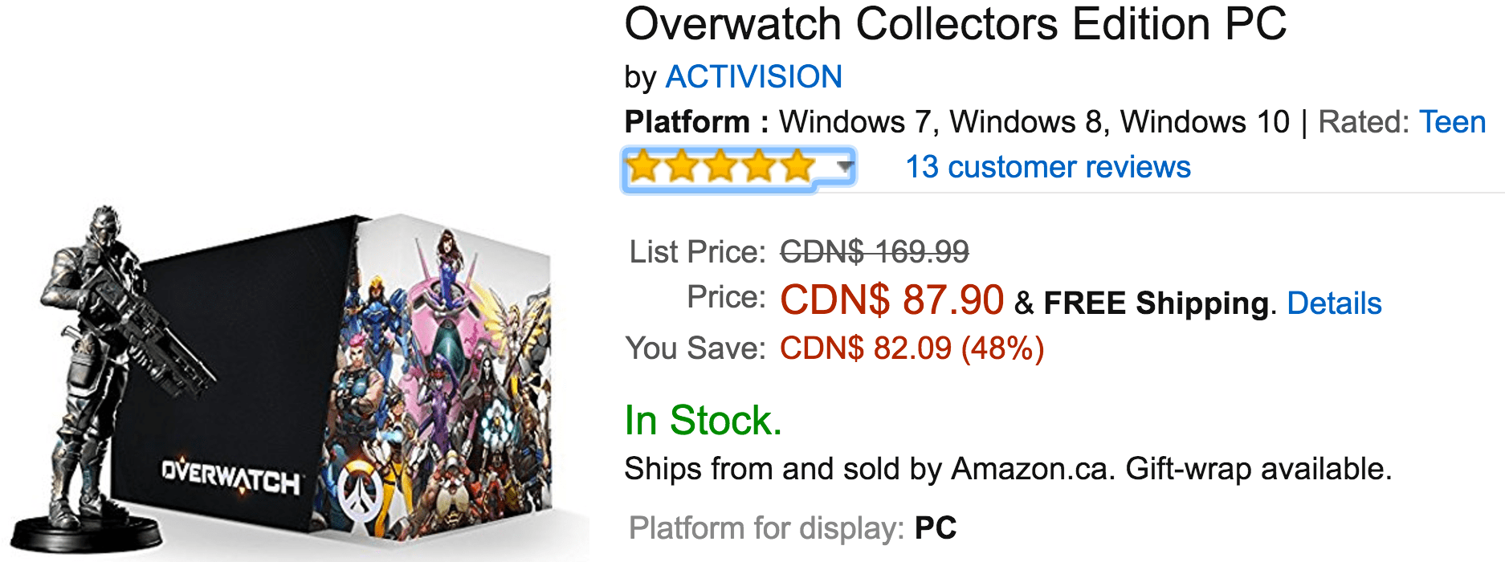Open the Teen rating link
1505x562 pixels.
[x=1452, y=122]
